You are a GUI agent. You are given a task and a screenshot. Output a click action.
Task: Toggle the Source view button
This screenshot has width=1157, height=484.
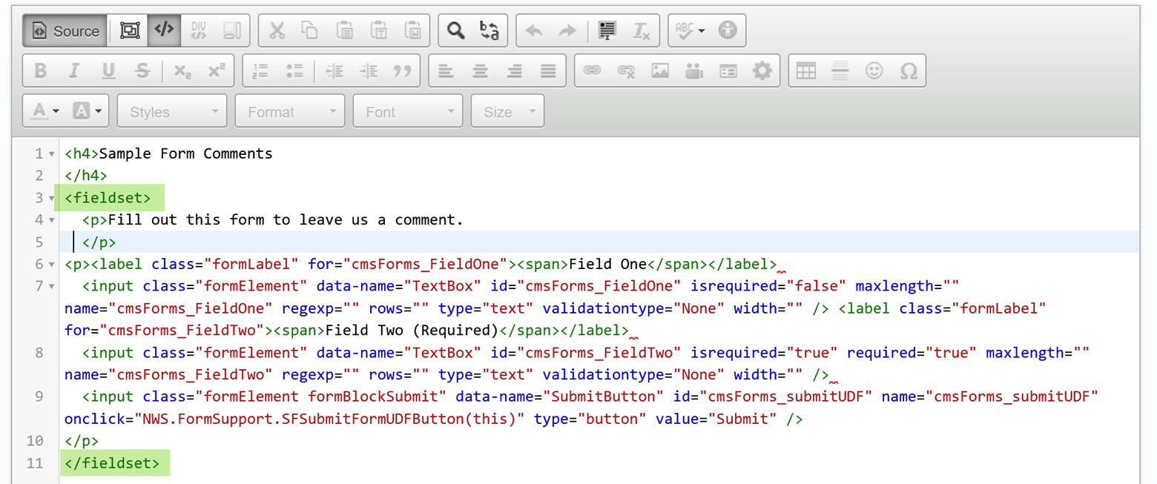click(x=65, y=31)
